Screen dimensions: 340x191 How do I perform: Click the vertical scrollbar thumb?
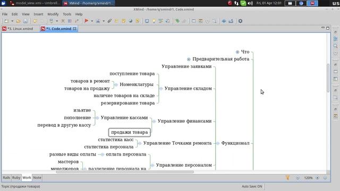pos(328,78)
